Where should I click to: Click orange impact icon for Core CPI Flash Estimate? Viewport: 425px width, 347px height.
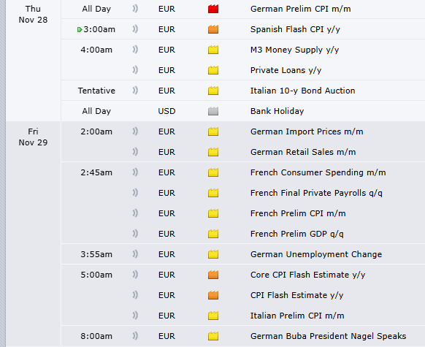pyautogui.click(x=213, y=275)
